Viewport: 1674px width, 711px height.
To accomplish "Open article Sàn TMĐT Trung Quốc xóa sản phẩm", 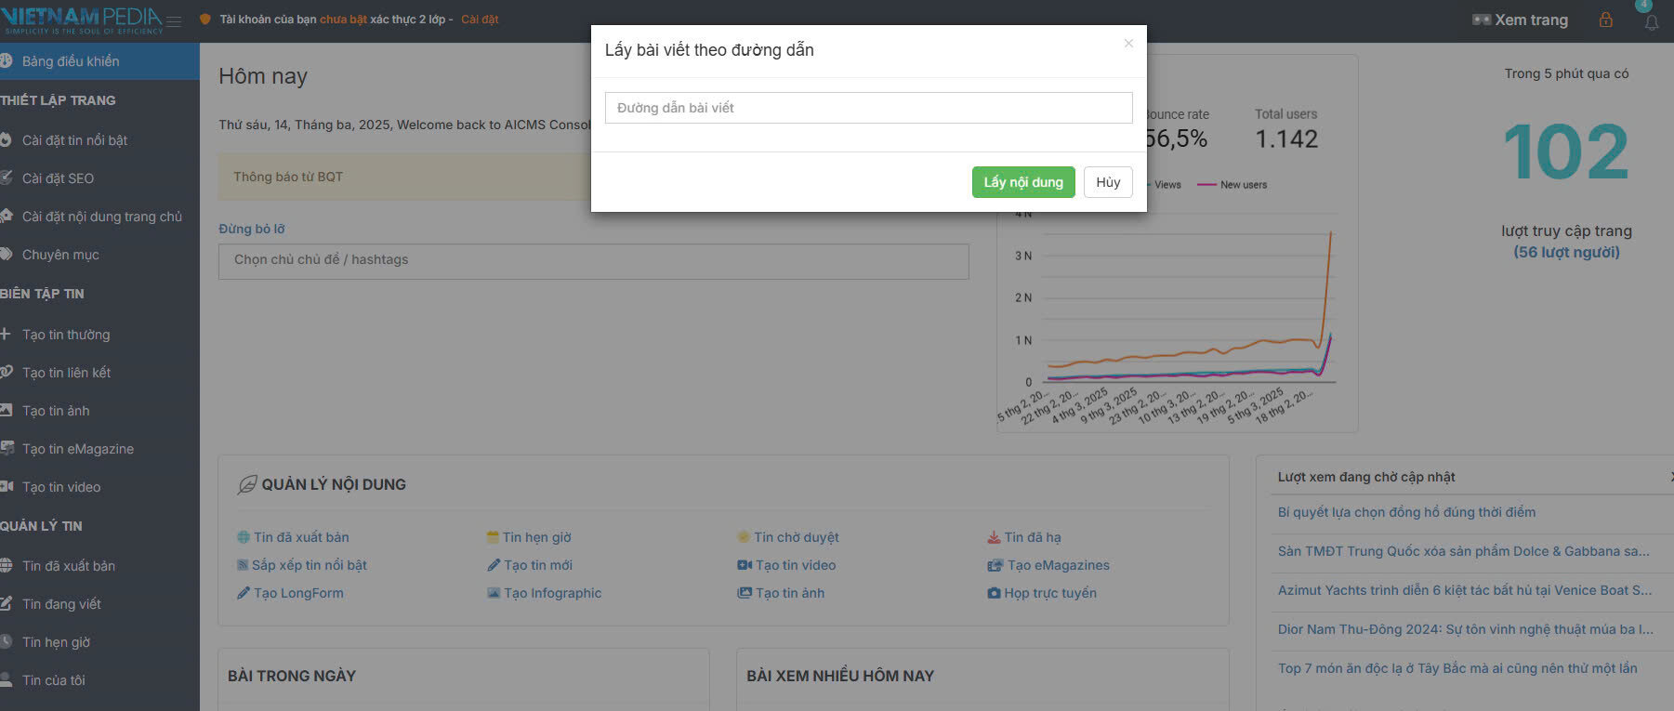I will coord(1464,551).
